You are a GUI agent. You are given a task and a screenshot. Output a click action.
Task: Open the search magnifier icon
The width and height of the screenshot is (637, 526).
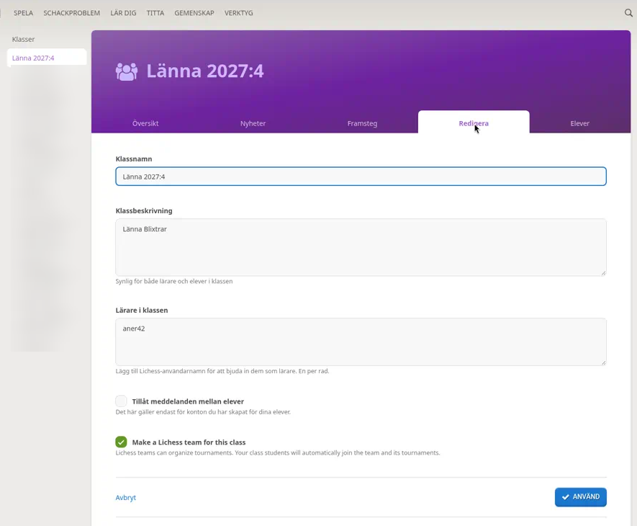click(x=628, y=13)
